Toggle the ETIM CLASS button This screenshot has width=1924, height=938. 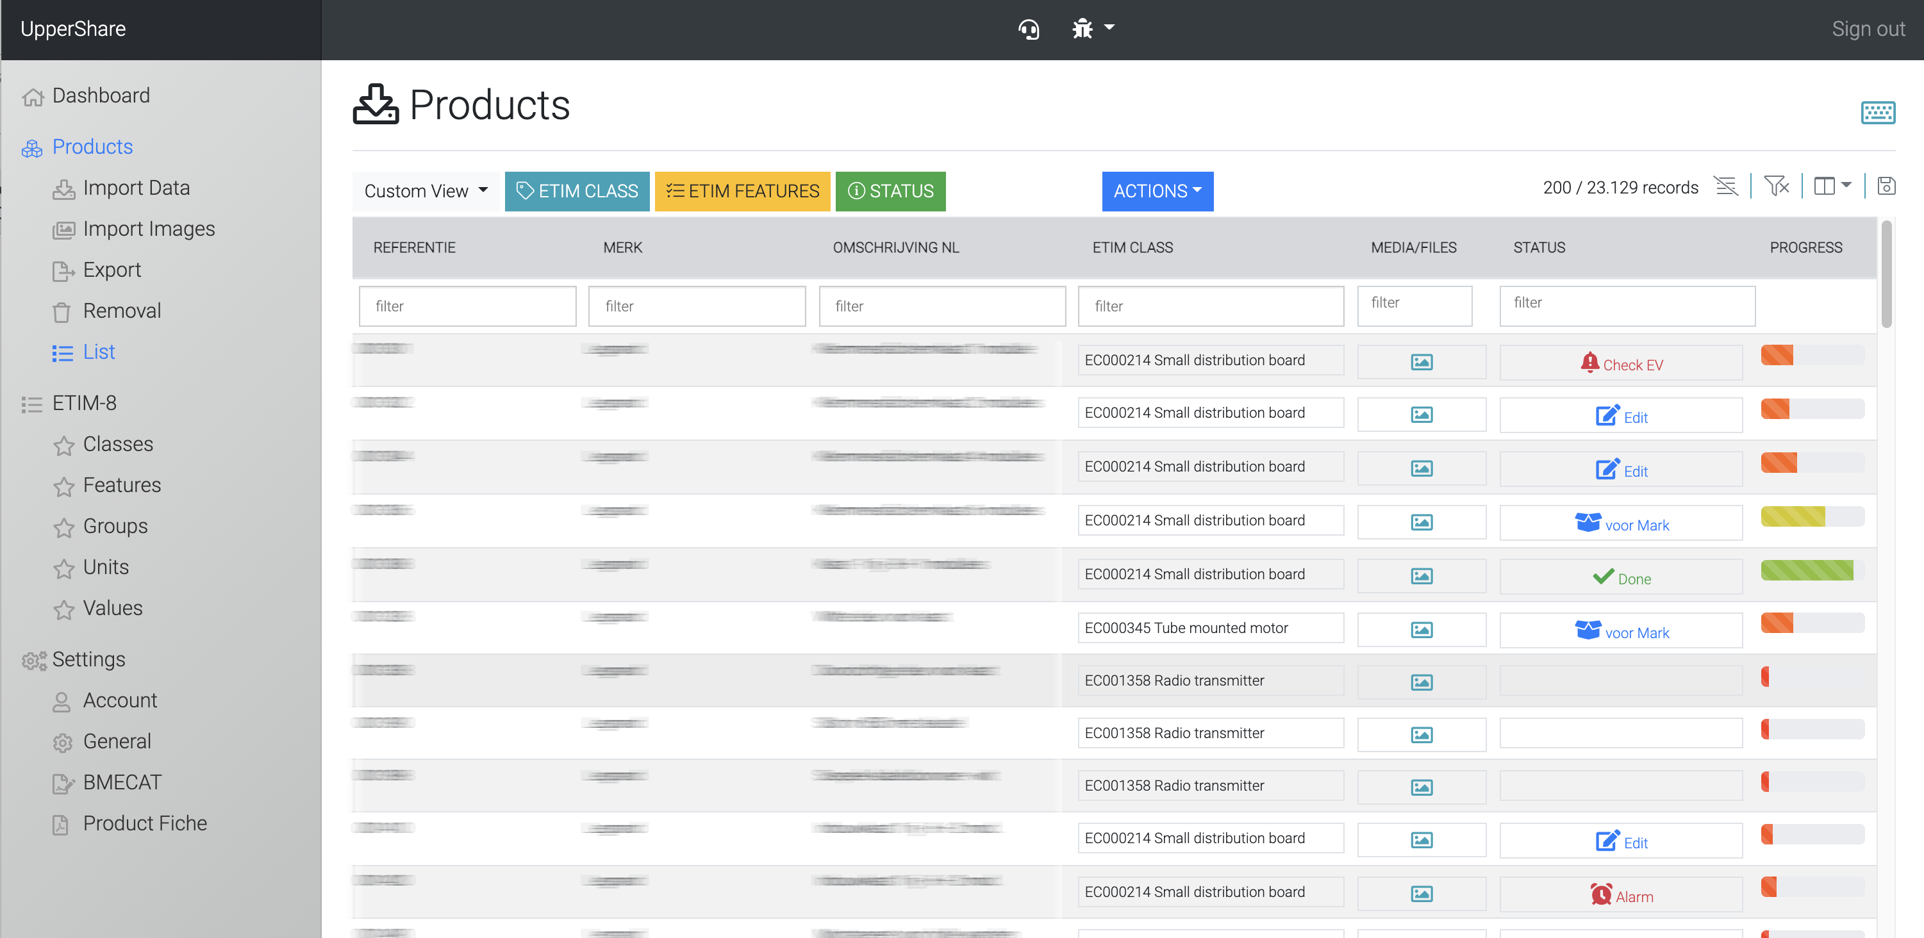click(x=577, y=191)
